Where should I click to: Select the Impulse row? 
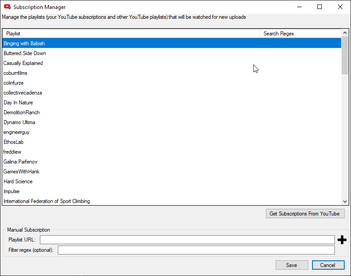point(172,191)
